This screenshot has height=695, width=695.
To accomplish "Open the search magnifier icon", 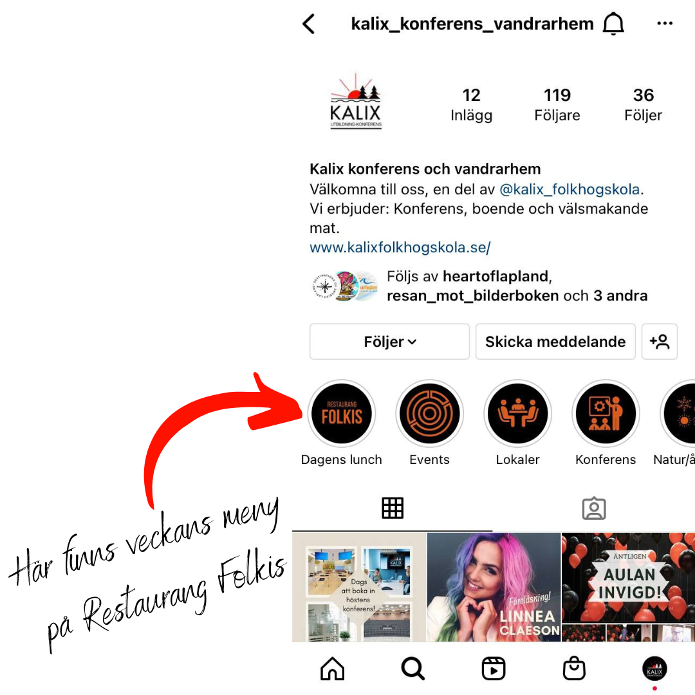I will coord(412,669).
